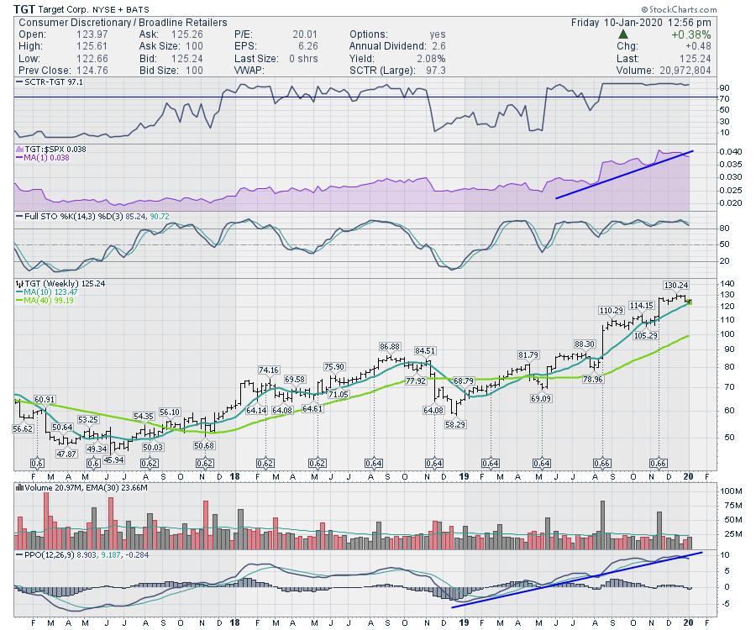This screenshot has height=630, width=756.
Task: Select the Target Corp. company name
Action: click(62, 9)
